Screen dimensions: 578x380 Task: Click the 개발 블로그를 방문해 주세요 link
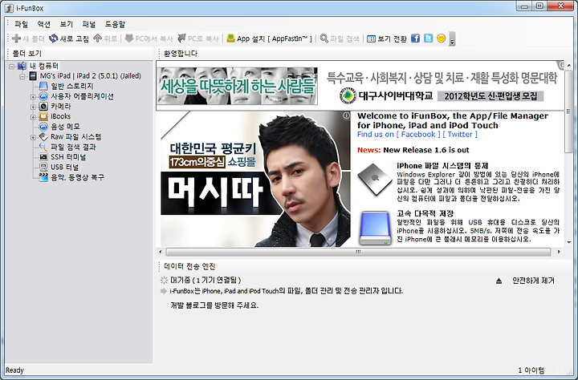214,305
